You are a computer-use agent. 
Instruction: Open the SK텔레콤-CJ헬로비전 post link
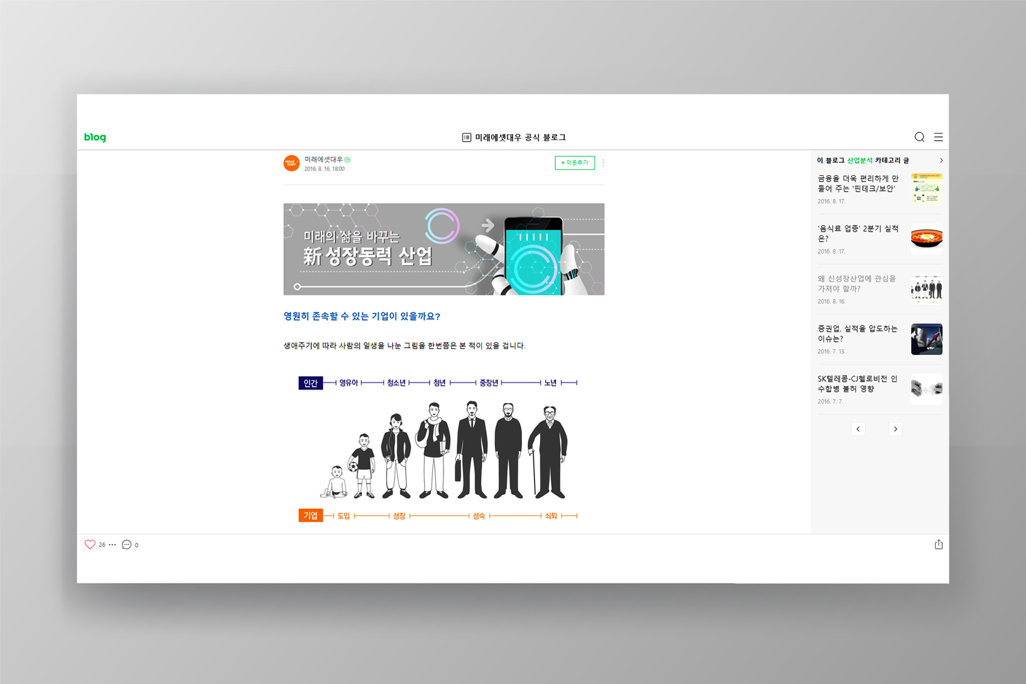coord(858,383)
